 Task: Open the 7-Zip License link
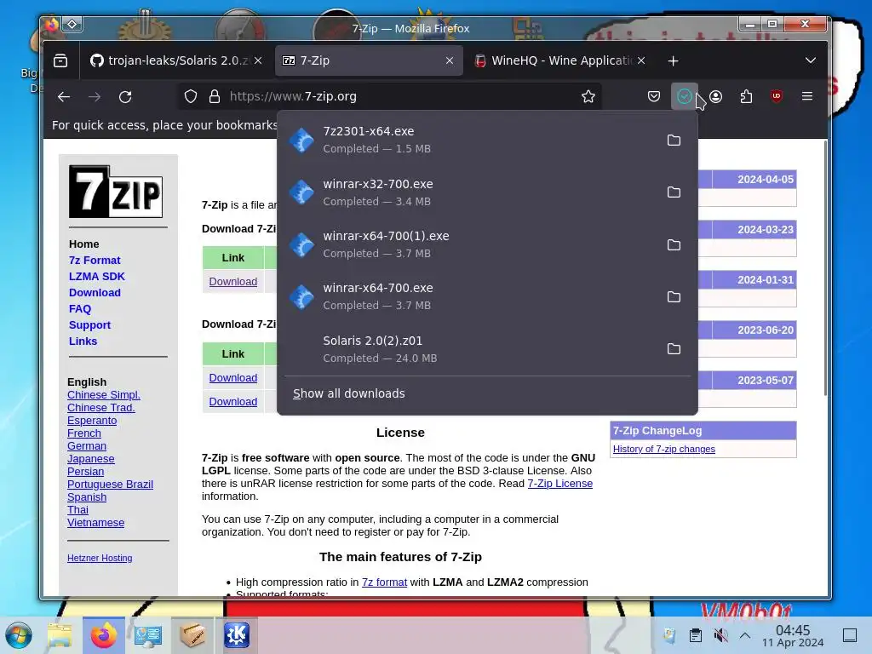pyautogui.click(x=560, y=484)
